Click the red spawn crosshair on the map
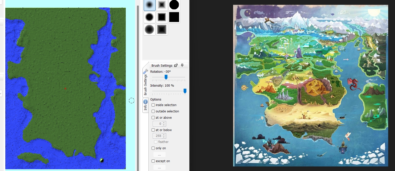Image resolution: width=395 pixels, height=171 pixels. (x=65, y=88)
